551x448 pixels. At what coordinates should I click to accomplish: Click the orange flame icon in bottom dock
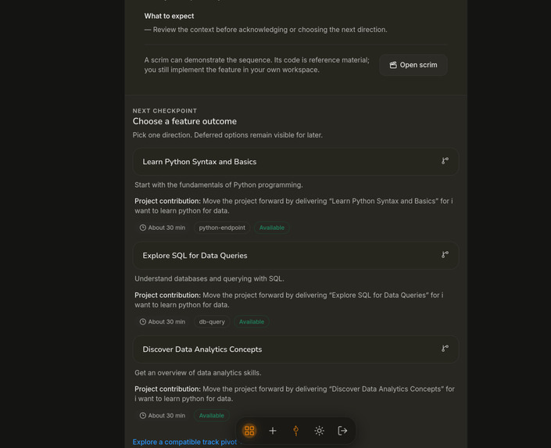(296, 431)
